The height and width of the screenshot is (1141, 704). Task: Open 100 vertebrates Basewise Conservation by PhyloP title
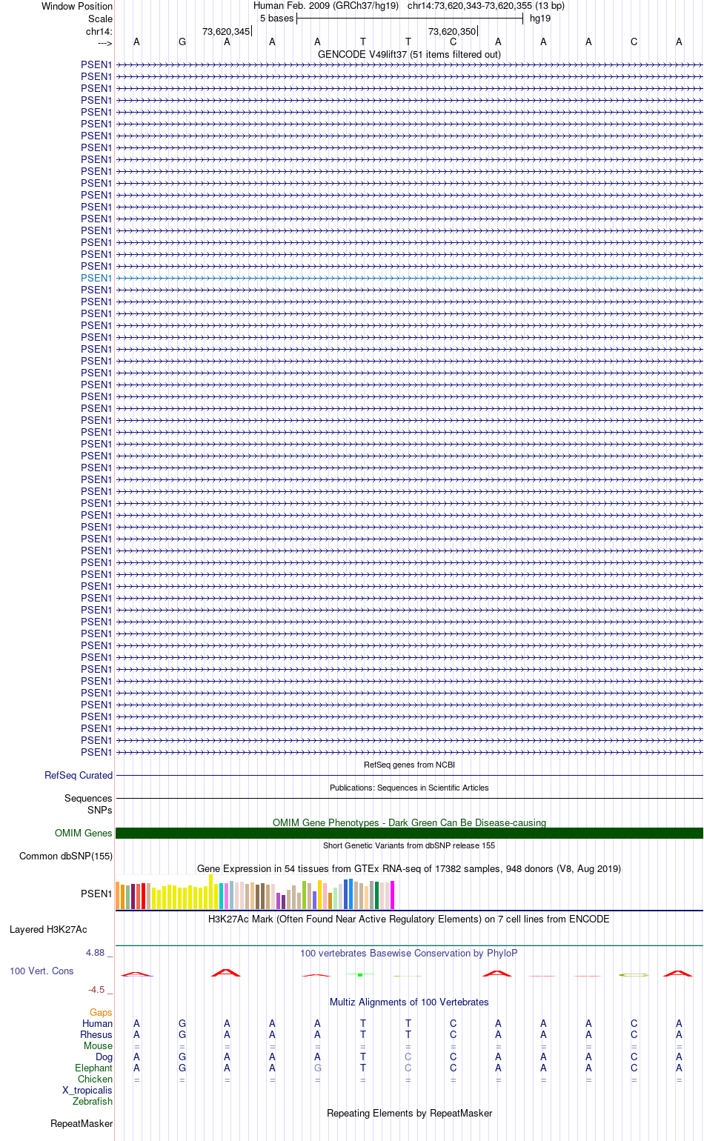tap(409, 954)
